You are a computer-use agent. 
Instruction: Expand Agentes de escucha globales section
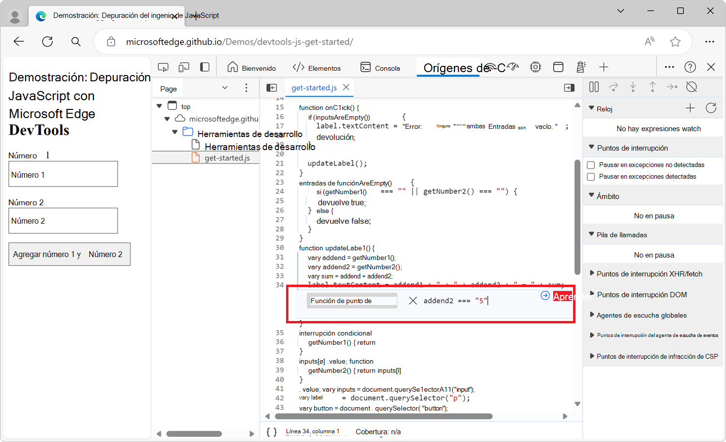coord(591,315)
